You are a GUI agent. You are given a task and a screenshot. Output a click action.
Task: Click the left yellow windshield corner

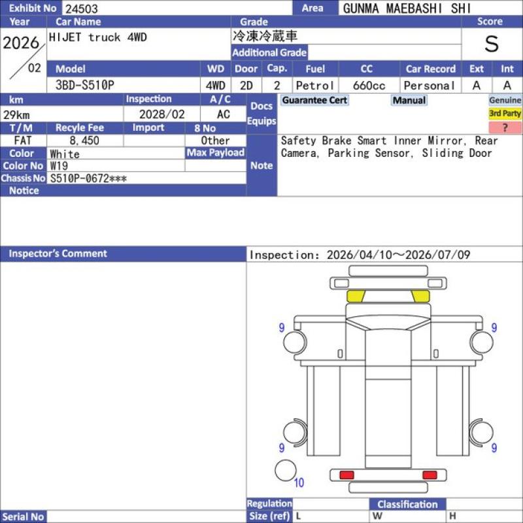click(x=356, y=296)
